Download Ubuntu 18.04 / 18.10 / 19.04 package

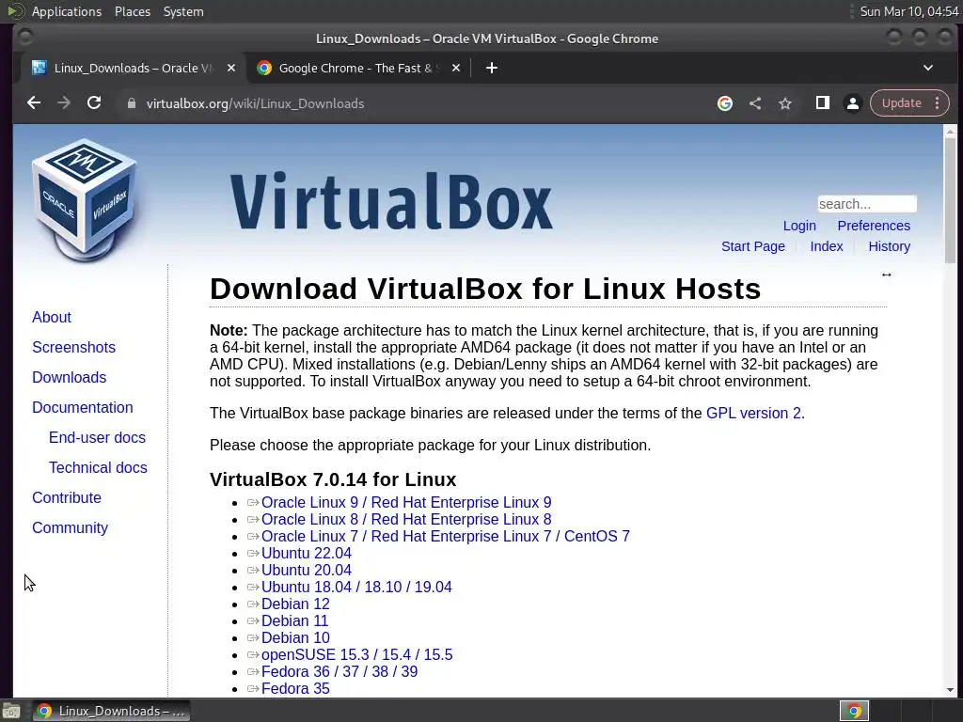point(356,587)
